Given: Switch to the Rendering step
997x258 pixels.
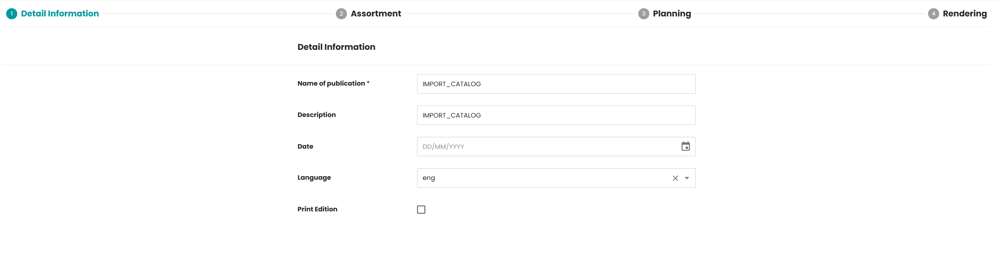Looking at the screenshot, I should tap(964, 14).
